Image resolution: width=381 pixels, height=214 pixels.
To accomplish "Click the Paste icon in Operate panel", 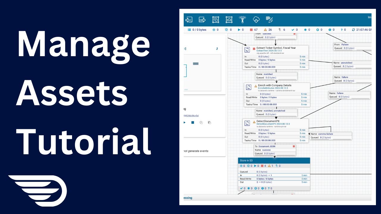I will click(210, 122).
